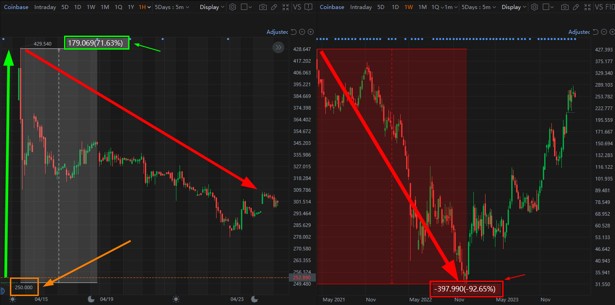Select the active 1W period in right chart

[409, 7]
